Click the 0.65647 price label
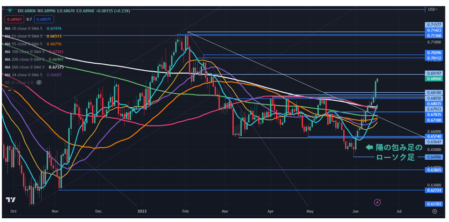Image resolution: width=449 pixels, height=222 pixels. (x=433, y=141)
